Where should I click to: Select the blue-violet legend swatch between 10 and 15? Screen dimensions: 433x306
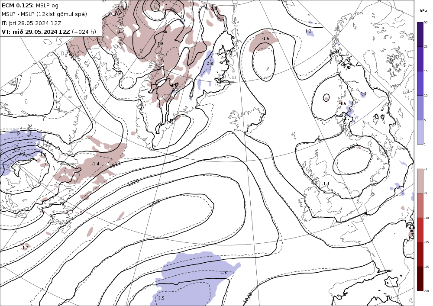[420, 84]
